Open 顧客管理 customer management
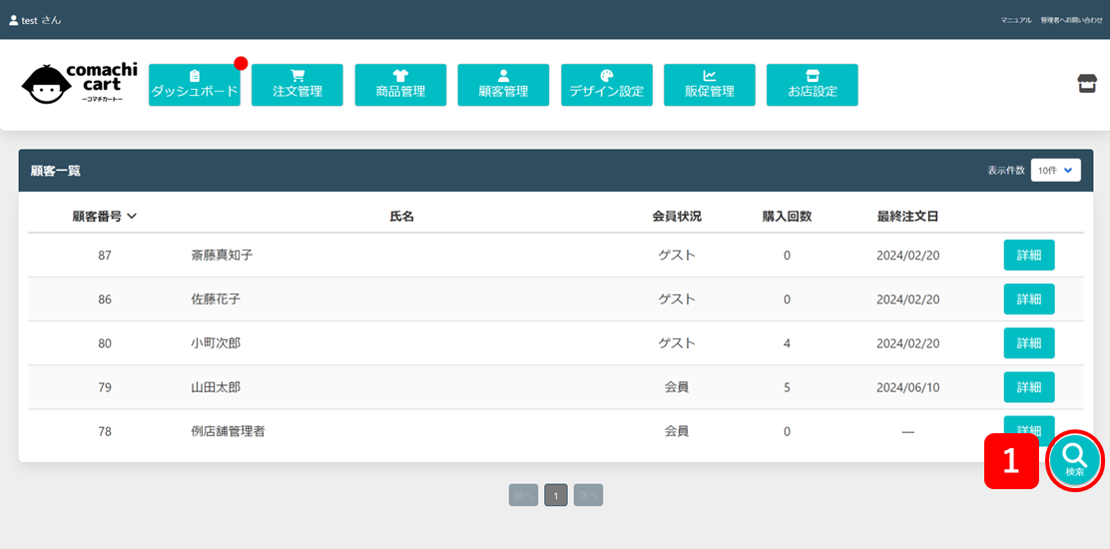 click(x=503, y=85)
